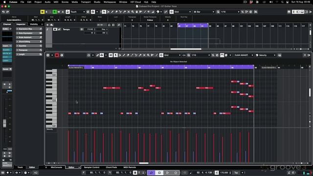The image size is (313, 176).
Task: Select the Object Selection arrow tool in main toolbar
Action: [x=104, y=12]
